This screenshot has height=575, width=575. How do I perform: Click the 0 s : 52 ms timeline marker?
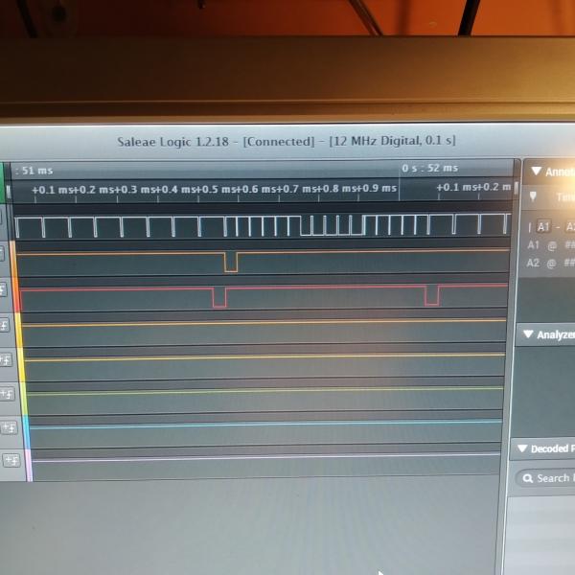tap(429, 169)
